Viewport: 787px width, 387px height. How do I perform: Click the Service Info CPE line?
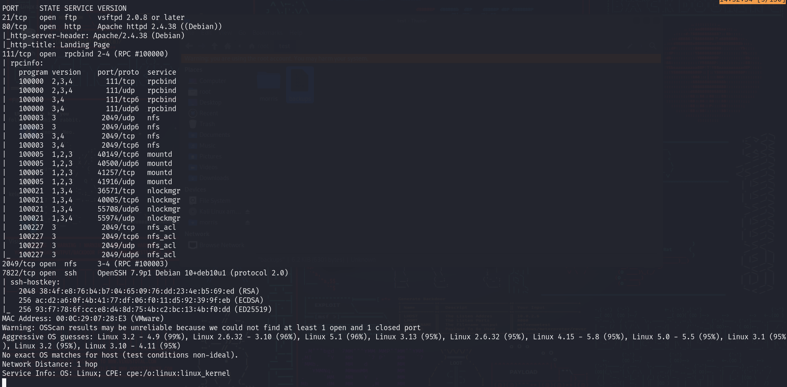click(x=116, y=373)
